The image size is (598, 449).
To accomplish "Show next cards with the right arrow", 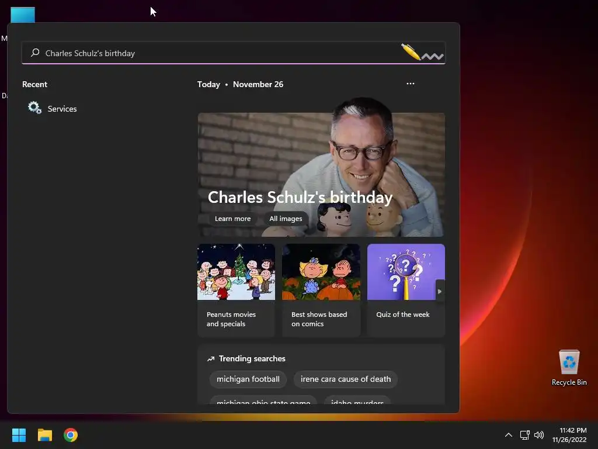I will pos(440,291).
